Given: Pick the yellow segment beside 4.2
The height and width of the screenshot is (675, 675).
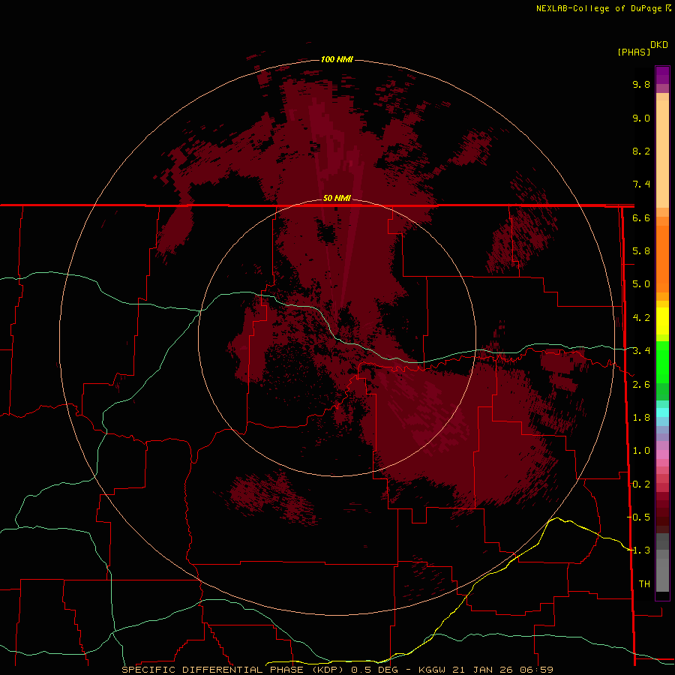Looking at the screenshot, I should [x=662, y=321].
